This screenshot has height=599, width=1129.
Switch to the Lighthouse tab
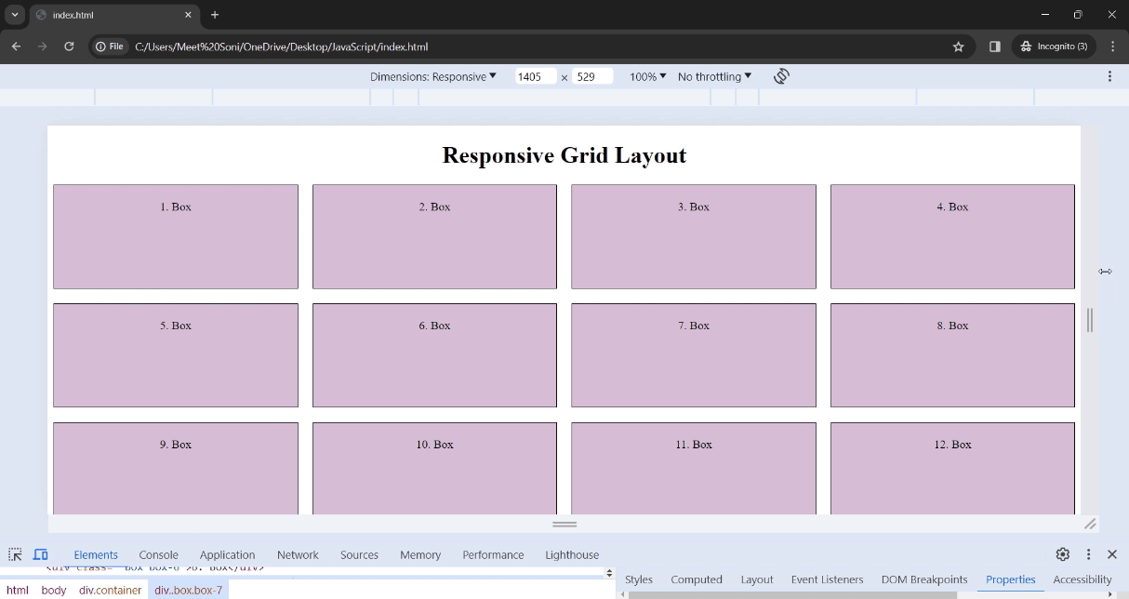click(x=572, y=554)
